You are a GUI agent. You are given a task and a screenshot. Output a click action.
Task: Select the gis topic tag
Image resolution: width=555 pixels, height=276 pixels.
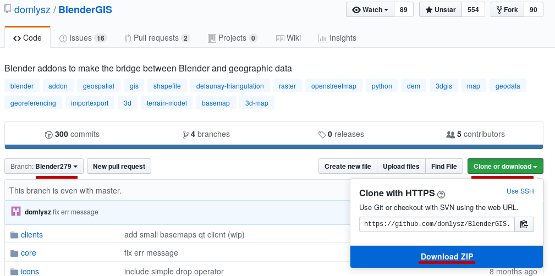point(134,86)
